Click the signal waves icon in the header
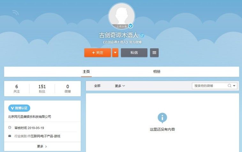The width and height of the screenshot is (242, 152). click(x=15, y=13)
